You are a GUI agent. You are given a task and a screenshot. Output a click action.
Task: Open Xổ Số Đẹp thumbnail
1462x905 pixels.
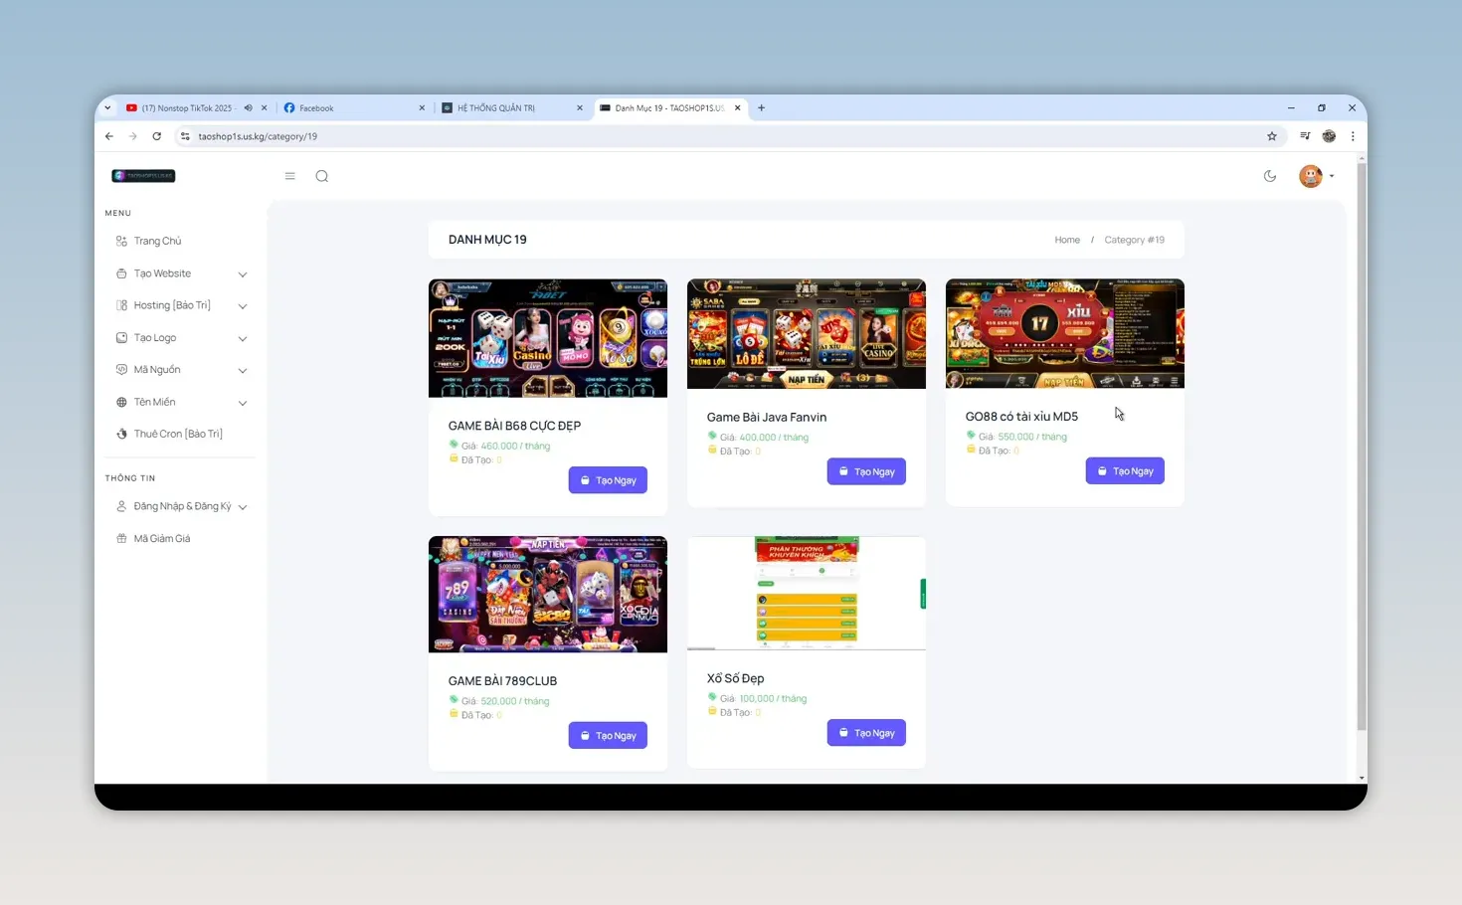tap(807, 594)
